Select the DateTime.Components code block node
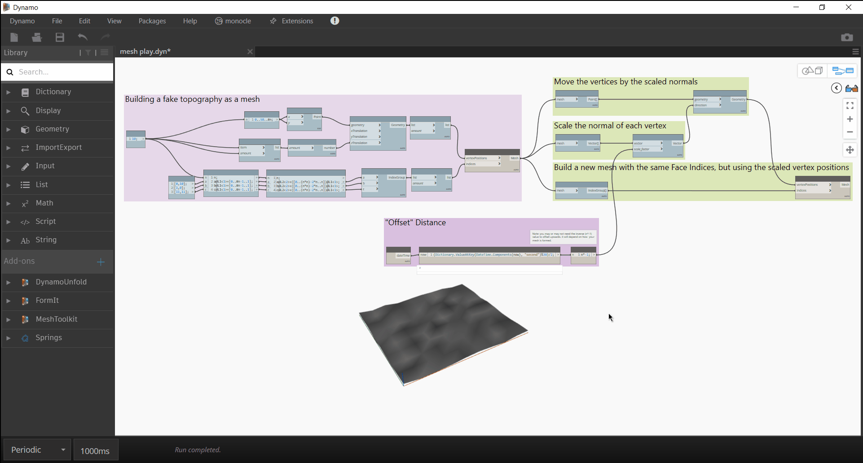Image resolution: width=863 pixels, height=463 pixels. pyautogui.click(x=489, y=255)
